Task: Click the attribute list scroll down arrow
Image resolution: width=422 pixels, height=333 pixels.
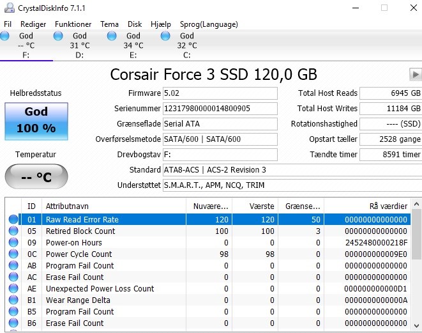Action: click(416, 325)
